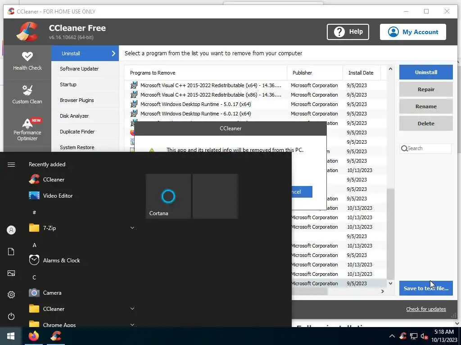461x345 pixels.
Task: Click the blue Uninstall button
Action: point(426,72)
